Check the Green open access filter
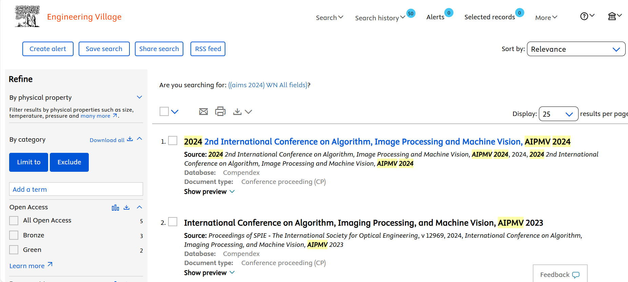 [x=14, y=250]
